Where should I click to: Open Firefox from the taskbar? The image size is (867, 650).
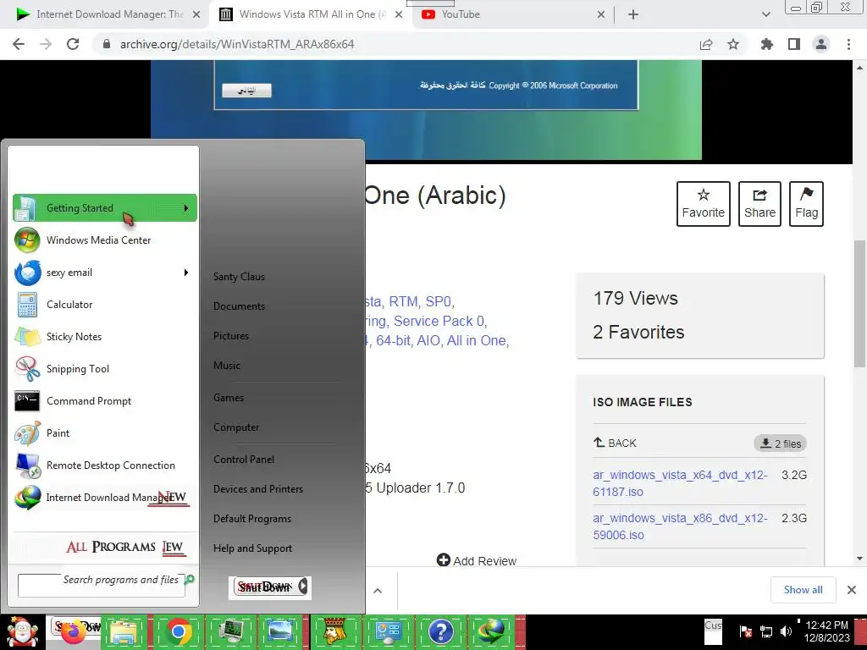pos(73,633)
